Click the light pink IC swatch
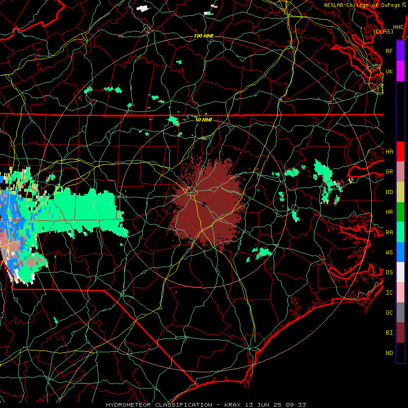The width and height of the screenshot is (408, 408). click(400, 292)
